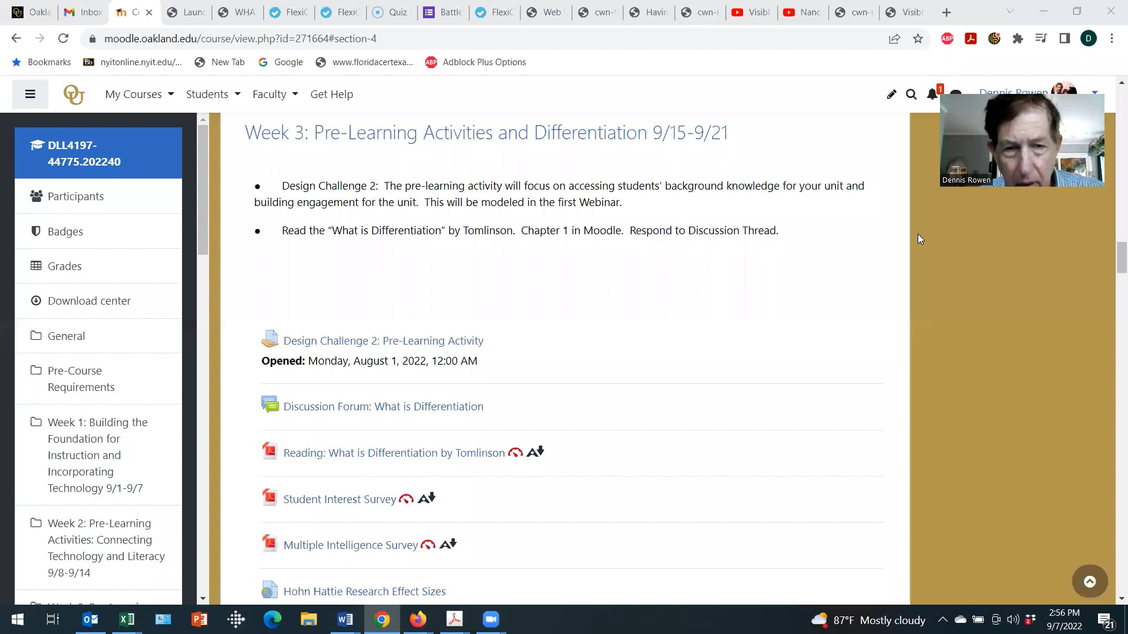
Task: Switch to the Quiz browser tab
Action: click(x=390, y=12)
